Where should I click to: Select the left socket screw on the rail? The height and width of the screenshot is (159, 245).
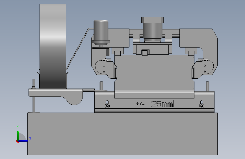(x=107, y=106)
